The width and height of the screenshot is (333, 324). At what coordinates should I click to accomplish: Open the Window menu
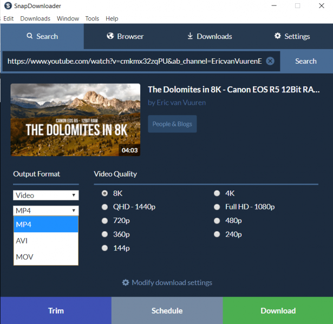68,18
